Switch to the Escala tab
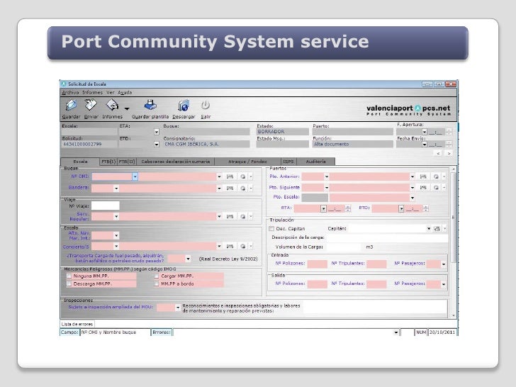 coord(80,162)
